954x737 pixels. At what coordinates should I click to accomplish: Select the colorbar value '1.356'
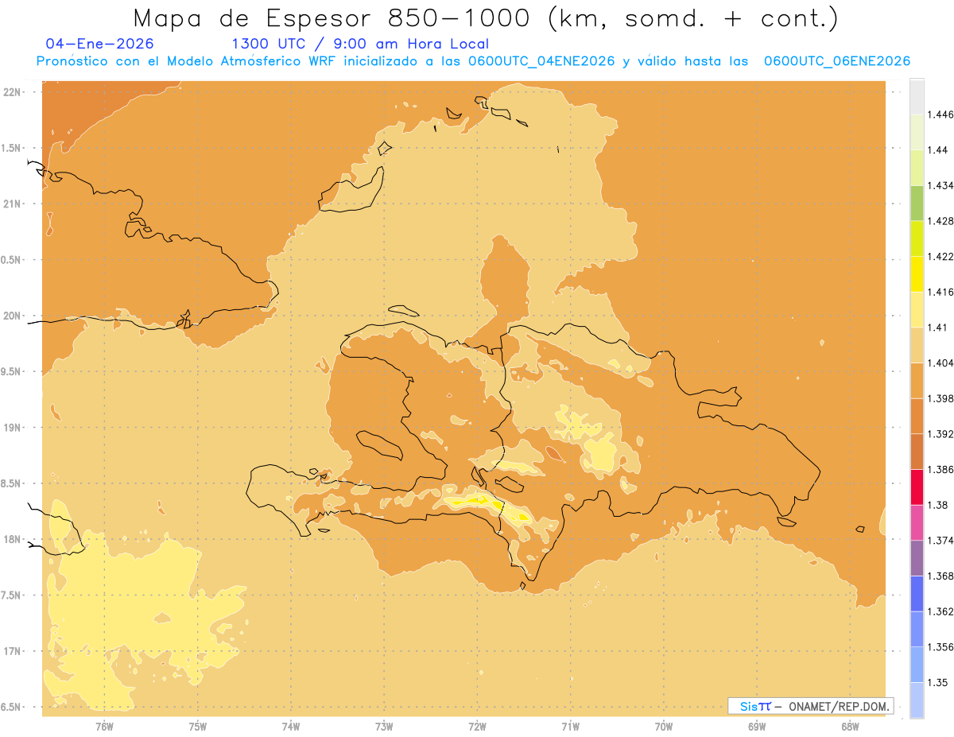click(940, 647)
